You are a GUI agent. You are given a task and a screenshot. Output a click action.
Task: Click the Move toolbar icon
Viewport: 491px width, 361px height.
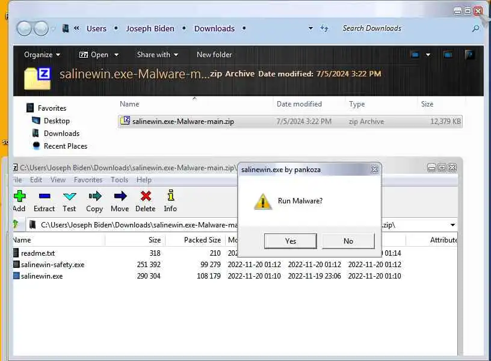[120, 196]
